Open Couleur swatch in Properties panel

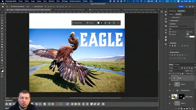pos(192,37)
